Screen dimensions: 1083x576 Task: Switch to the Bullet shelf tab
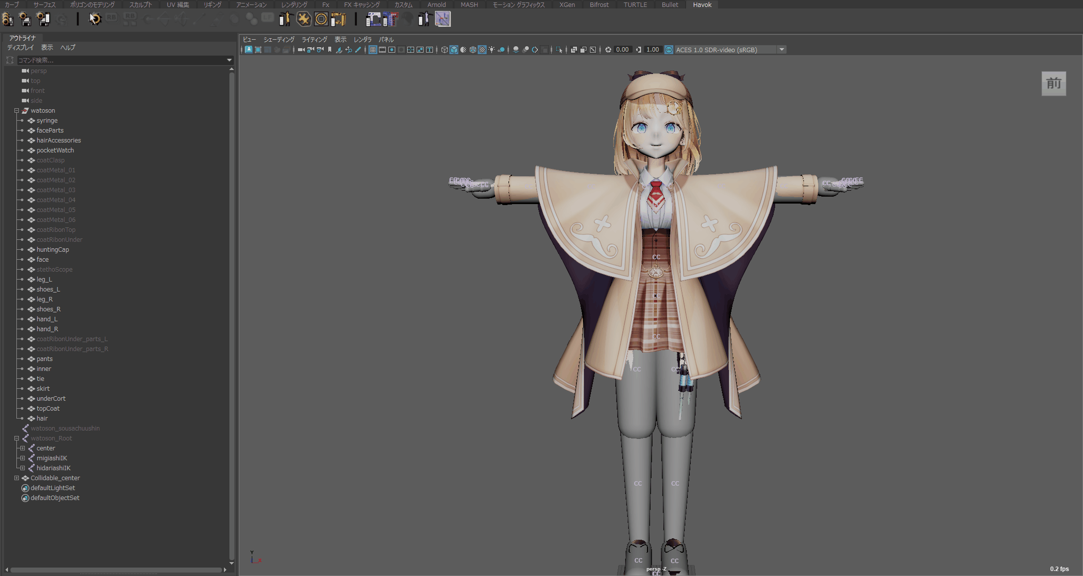click(x=670, y=4)
